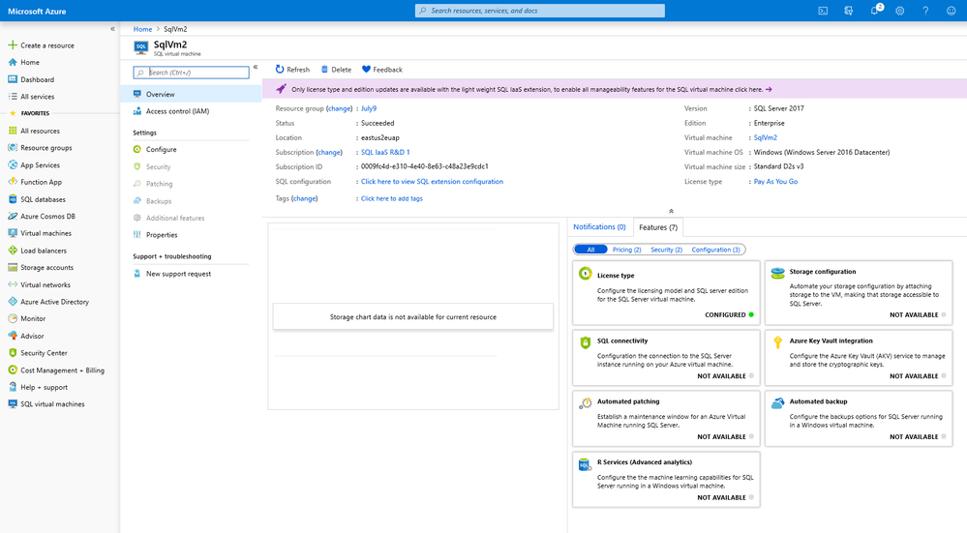The image size is (967, 533).
Task: Open Properties under Settings
Action: [162, 235]
